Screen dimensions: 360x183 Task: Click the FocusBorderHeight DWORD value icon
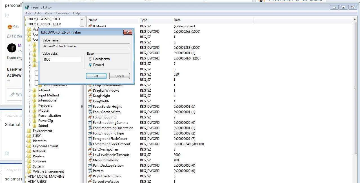coord(90,107)
